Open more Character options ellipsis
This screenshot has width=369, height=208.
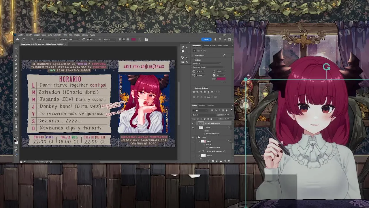[x=224, y=83]
